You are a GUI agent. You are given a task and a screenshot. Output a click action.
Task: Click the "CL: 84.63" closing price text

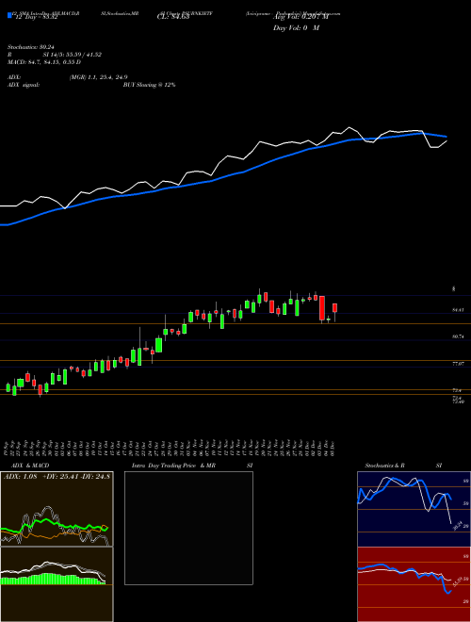point(173,17)
